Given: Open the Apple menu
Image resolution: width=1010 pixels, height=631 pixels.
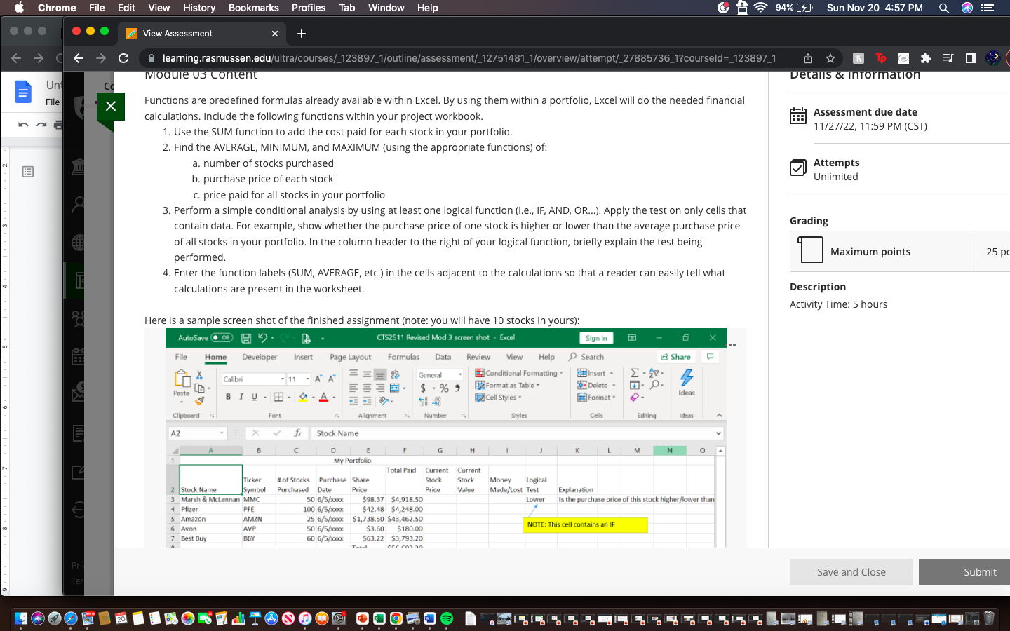Looking at the screenshot, I should tap(19, 8).
